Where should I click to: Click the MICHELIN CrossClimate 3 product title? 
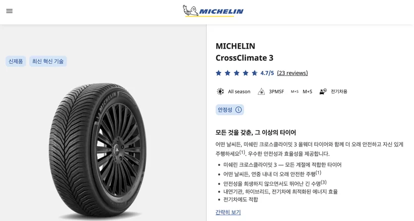(244, 52)
